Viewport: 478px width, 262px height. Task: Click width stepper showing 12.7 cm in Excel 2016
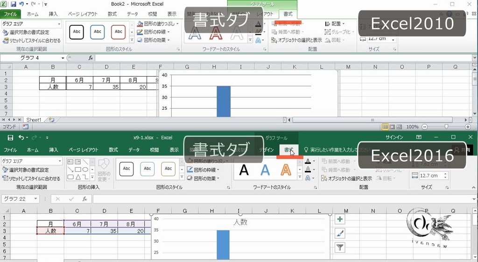445,176
